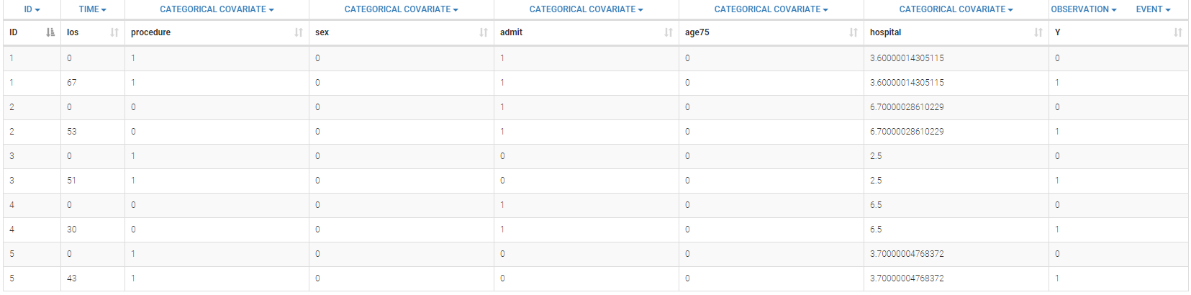Screen dimensions: 1191x295
Task: Open categorical covariate dropdown above age75
Action: coord(771,9)
